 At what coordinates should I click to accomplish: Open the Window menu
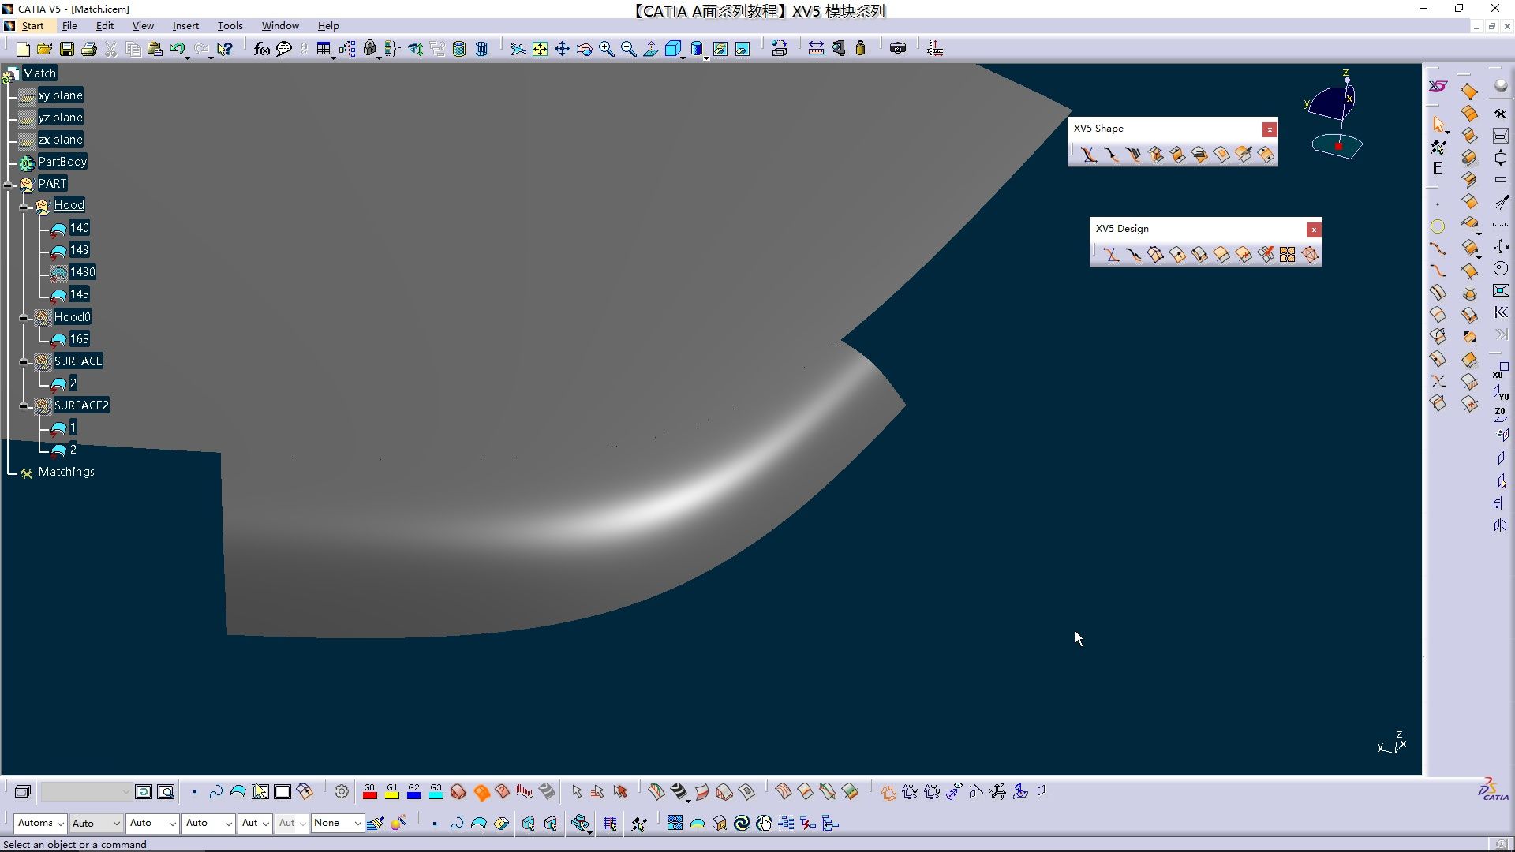280,26
